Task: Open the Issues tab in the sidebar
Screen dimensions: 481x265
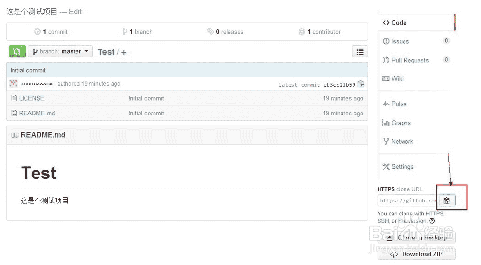Action: [x=400, y=41]
